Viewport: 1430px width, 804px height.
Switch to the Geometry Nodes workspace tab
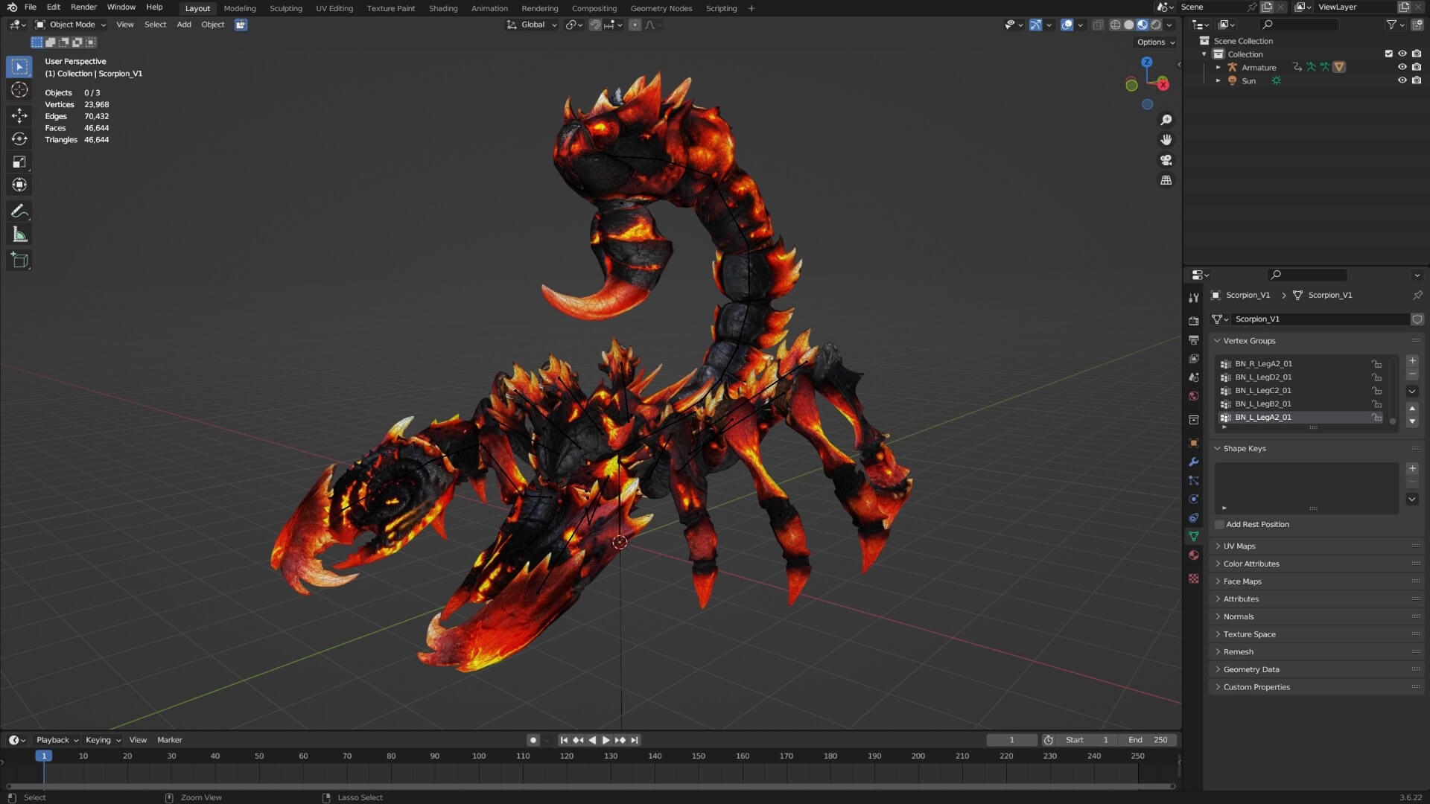click(x=661, y=8)
